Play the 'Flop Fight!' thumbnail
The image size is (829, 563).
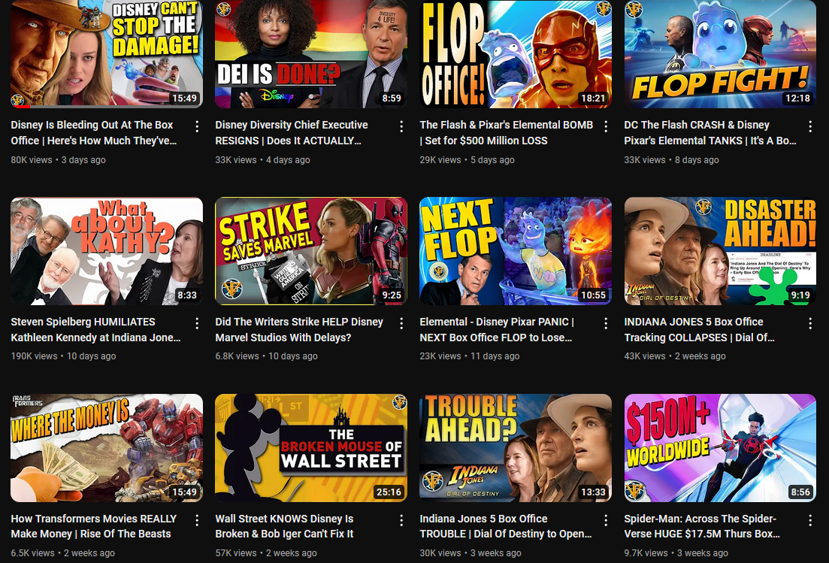[720, 54]
